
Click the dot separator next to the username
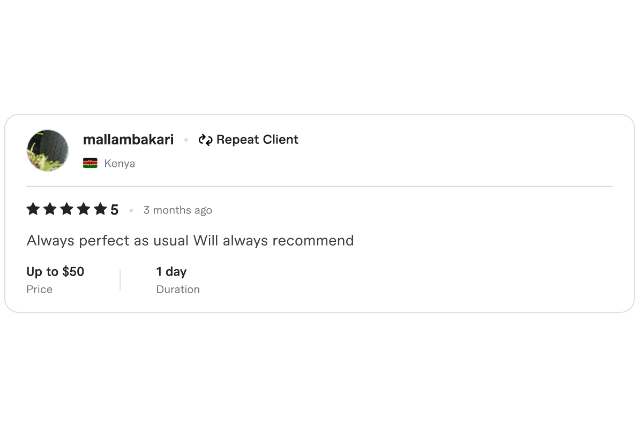pyautogui.click(x=186, y=140)
